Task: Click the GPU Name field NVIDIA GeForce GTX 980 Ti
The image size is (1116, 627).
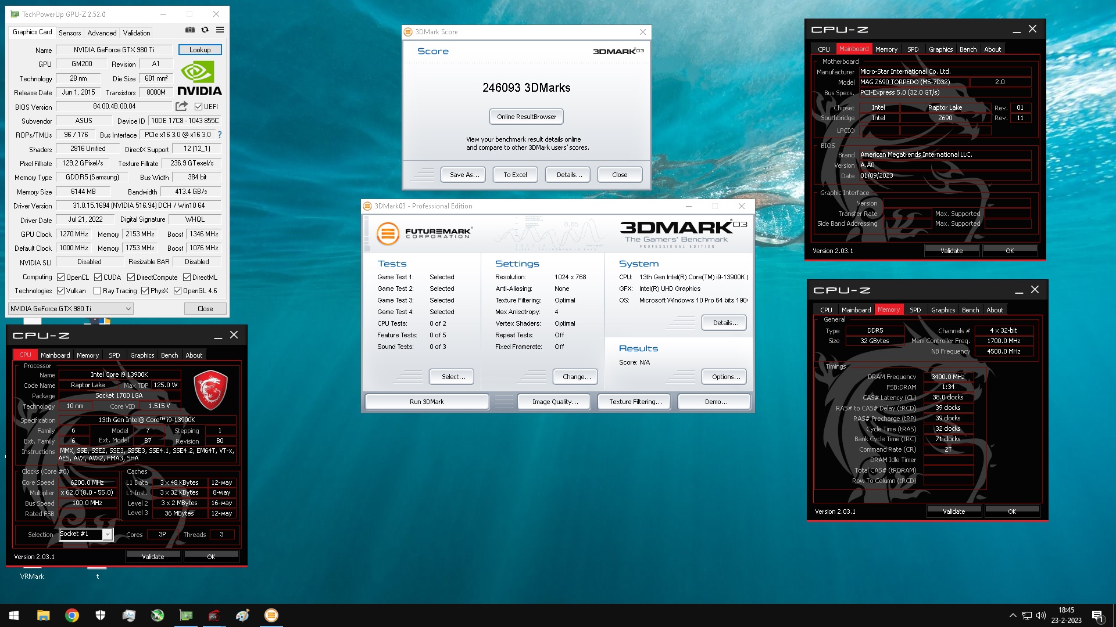Action: click(115, 50)
